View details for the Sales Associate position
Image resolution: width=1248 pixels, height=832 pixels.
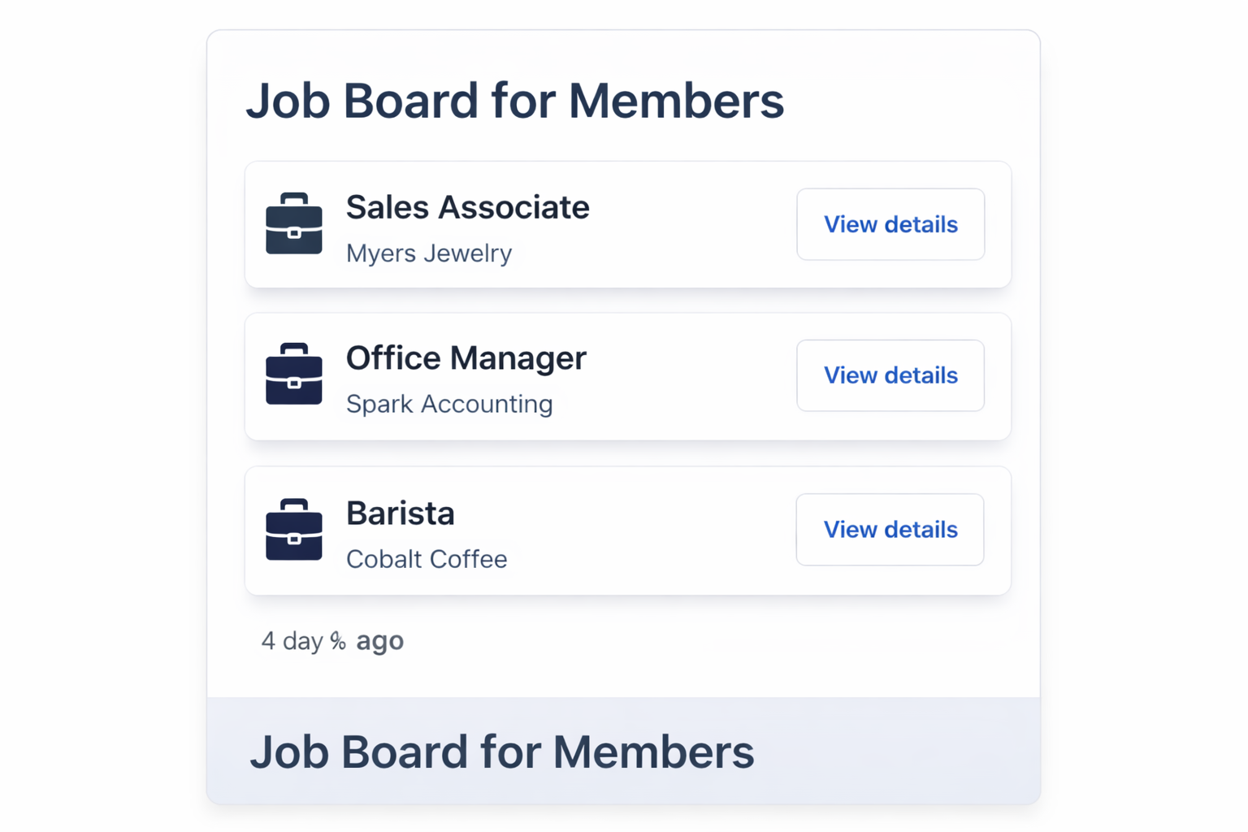[x=890, y=224]
